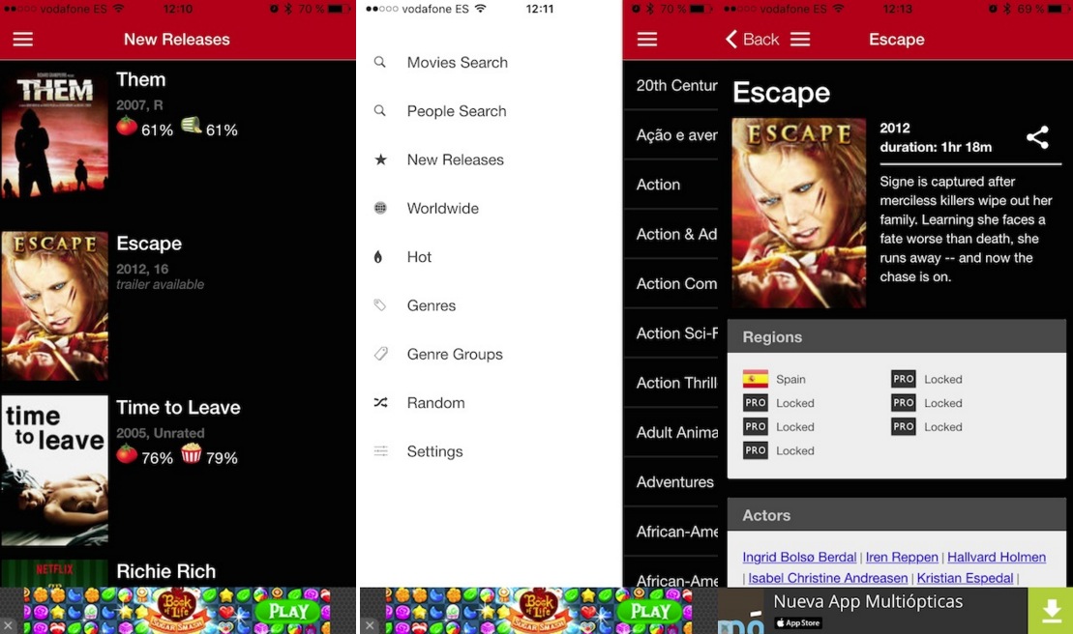Screen dimensions: 1073x634
Task: Tap the tomato rating icon for Them
Action: click(x=127, y=126)
